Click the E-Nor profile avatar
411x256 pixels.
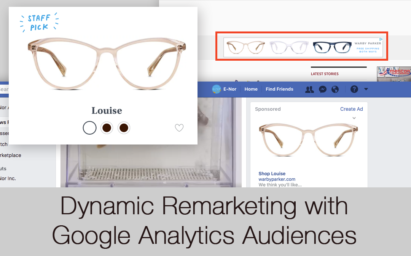click(x=217, y=89)
